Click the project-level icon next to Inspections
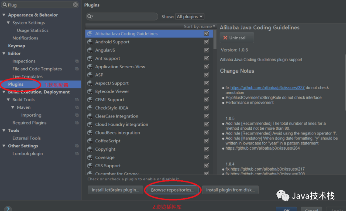This screenshot has height=211, width=346. tap(77, 61)
